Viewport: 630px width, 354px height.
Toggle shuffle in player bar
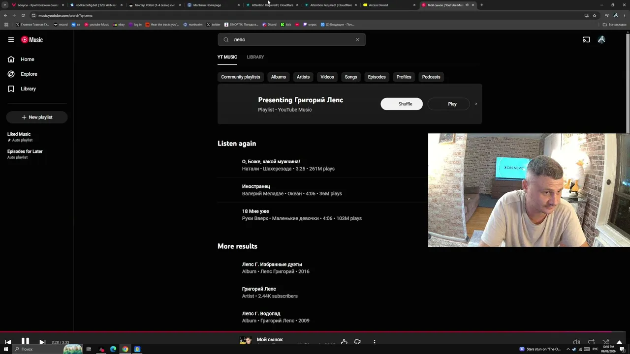tap(606, 342)
